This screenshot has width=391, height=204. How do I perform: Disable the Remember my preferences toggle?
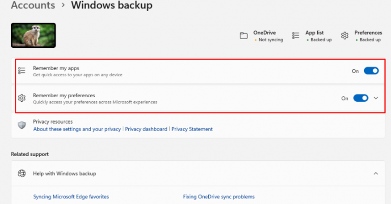pos(360,98)
